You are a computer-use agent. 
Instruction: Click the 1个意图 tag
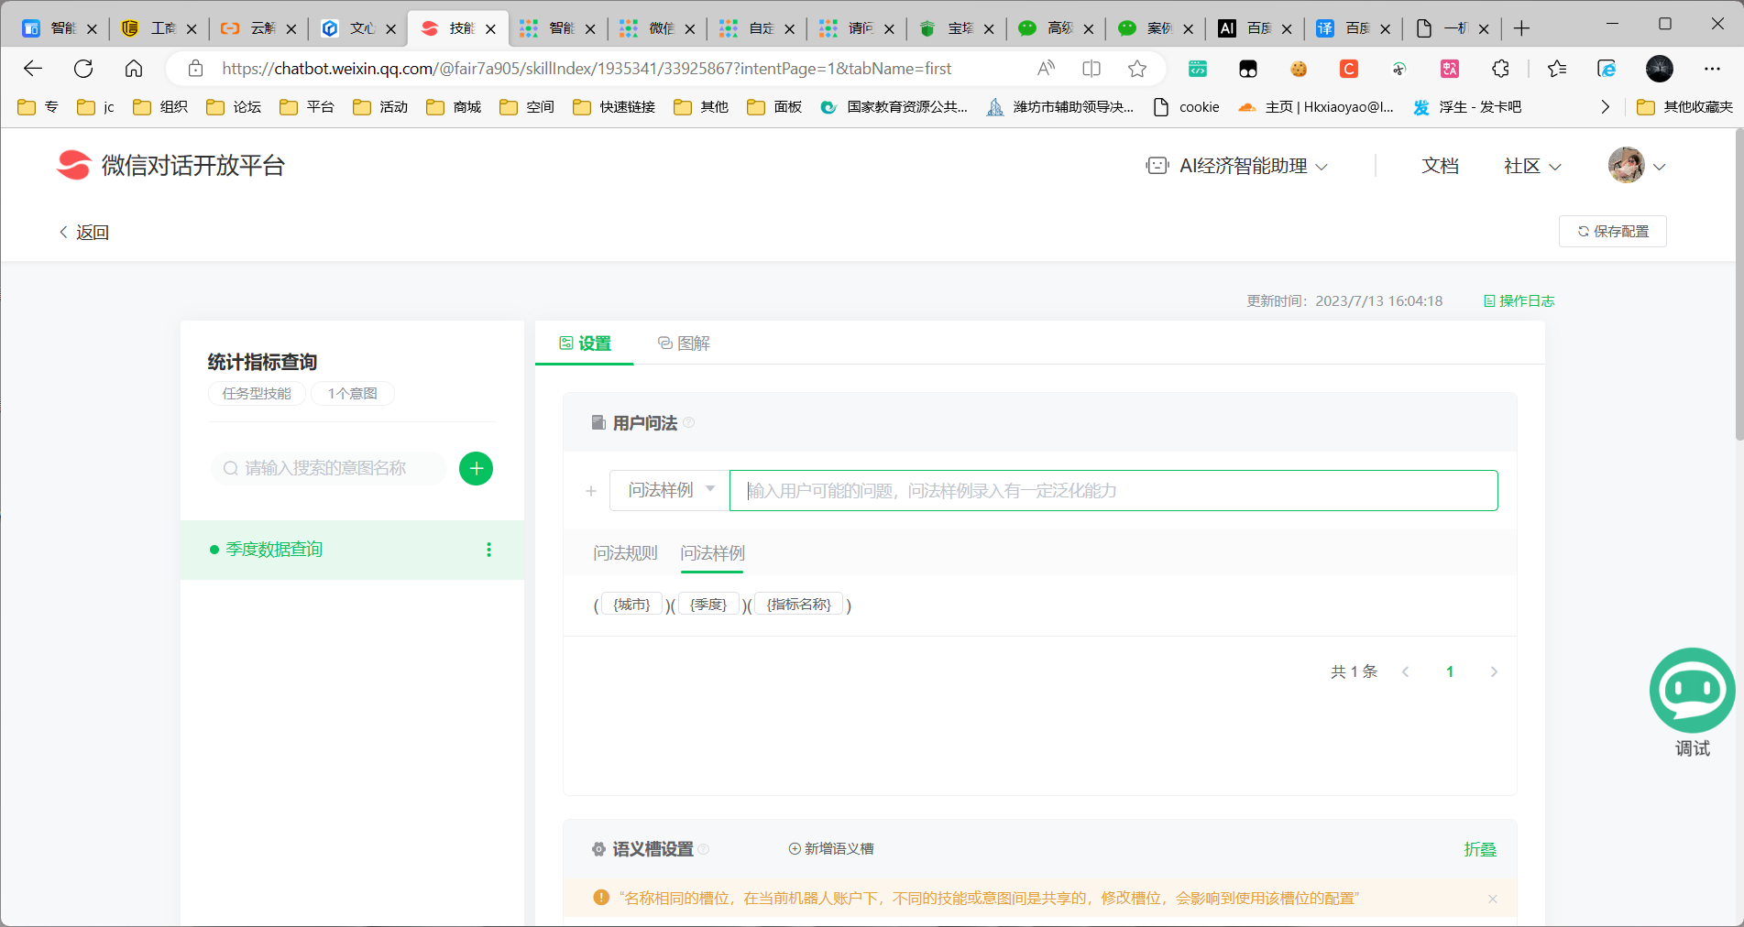pyautogui.click(x=353, y=394)
